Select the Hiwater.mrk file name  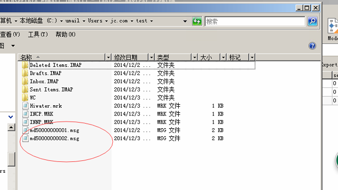coord(46,106)
